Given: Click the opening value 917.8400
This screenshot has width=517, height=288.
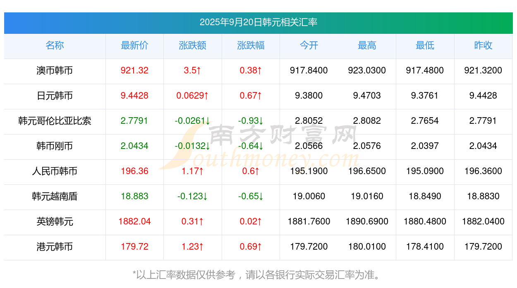Looking at the screenshot, I should coord(309,71).
